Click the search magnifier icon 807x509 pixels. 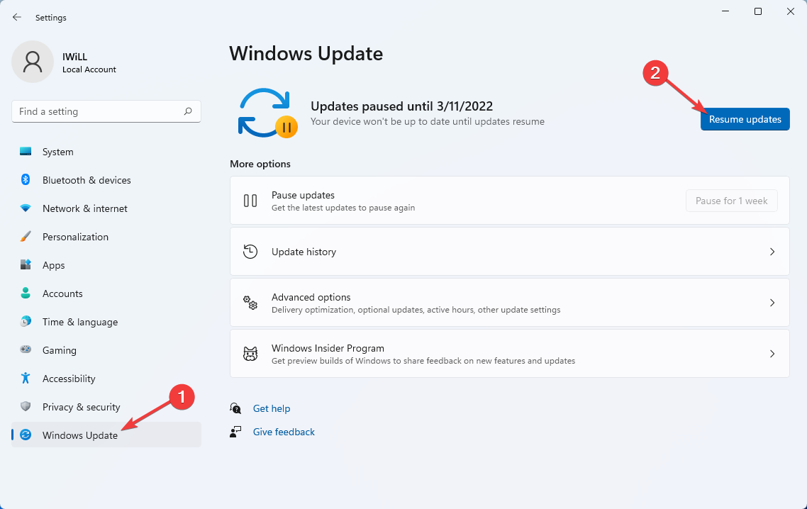pos(188,111)
